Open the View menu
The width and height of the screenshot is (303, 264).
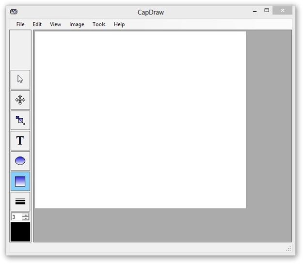tap(55, 24)
